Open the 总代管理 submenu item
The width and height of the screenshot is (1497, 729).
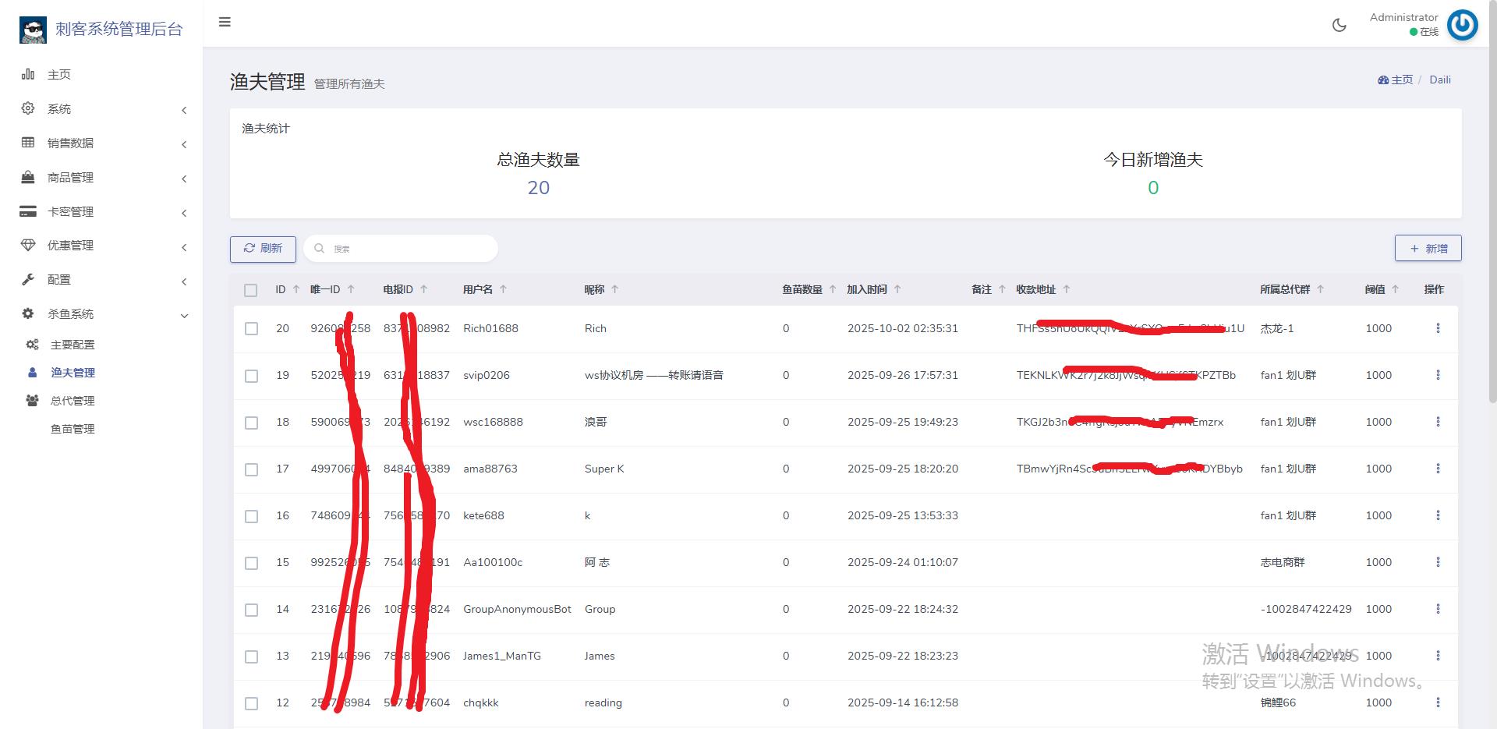coord(73,401)
